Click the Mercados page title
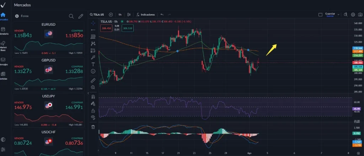364x156 pixels. pyautogui.click(x=22, y=5)
